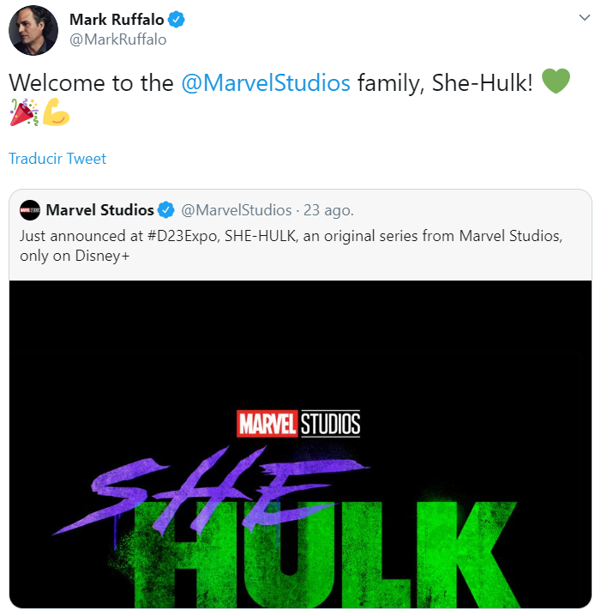595x616 pixels.
Task: Click the gray @MarvelStudios handle in quoted header
Action: point(235,210)
